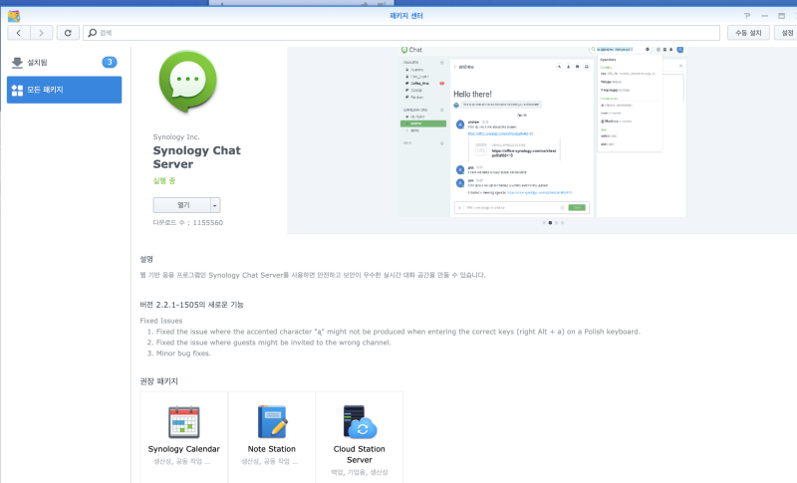Click the Chat screenshot preview image
The width and height of the screenshot is (797, 483).
(541, 132)
